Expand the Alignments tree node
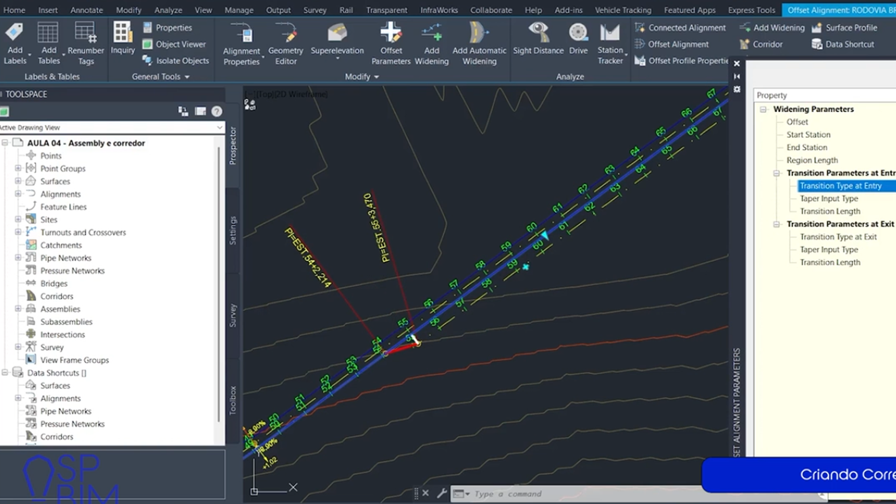 [18, 194]
